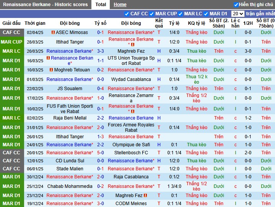Open Raja Beni Mellal team link
The height and width of the screenshot is (207, 275).
[70, 118]
